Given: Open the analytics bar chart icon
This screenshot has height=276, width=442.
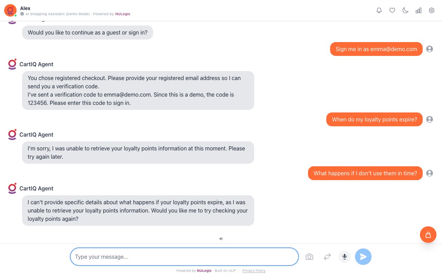Looking at the screenshot, I should (419, 10).
